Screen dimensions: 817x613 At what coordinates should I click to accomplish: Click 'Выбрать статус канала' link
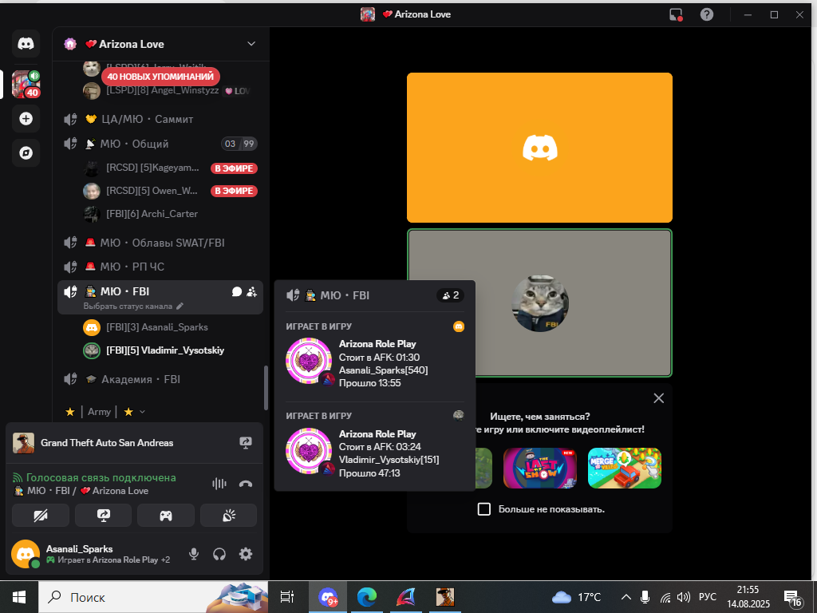click(x=128, y=306)
